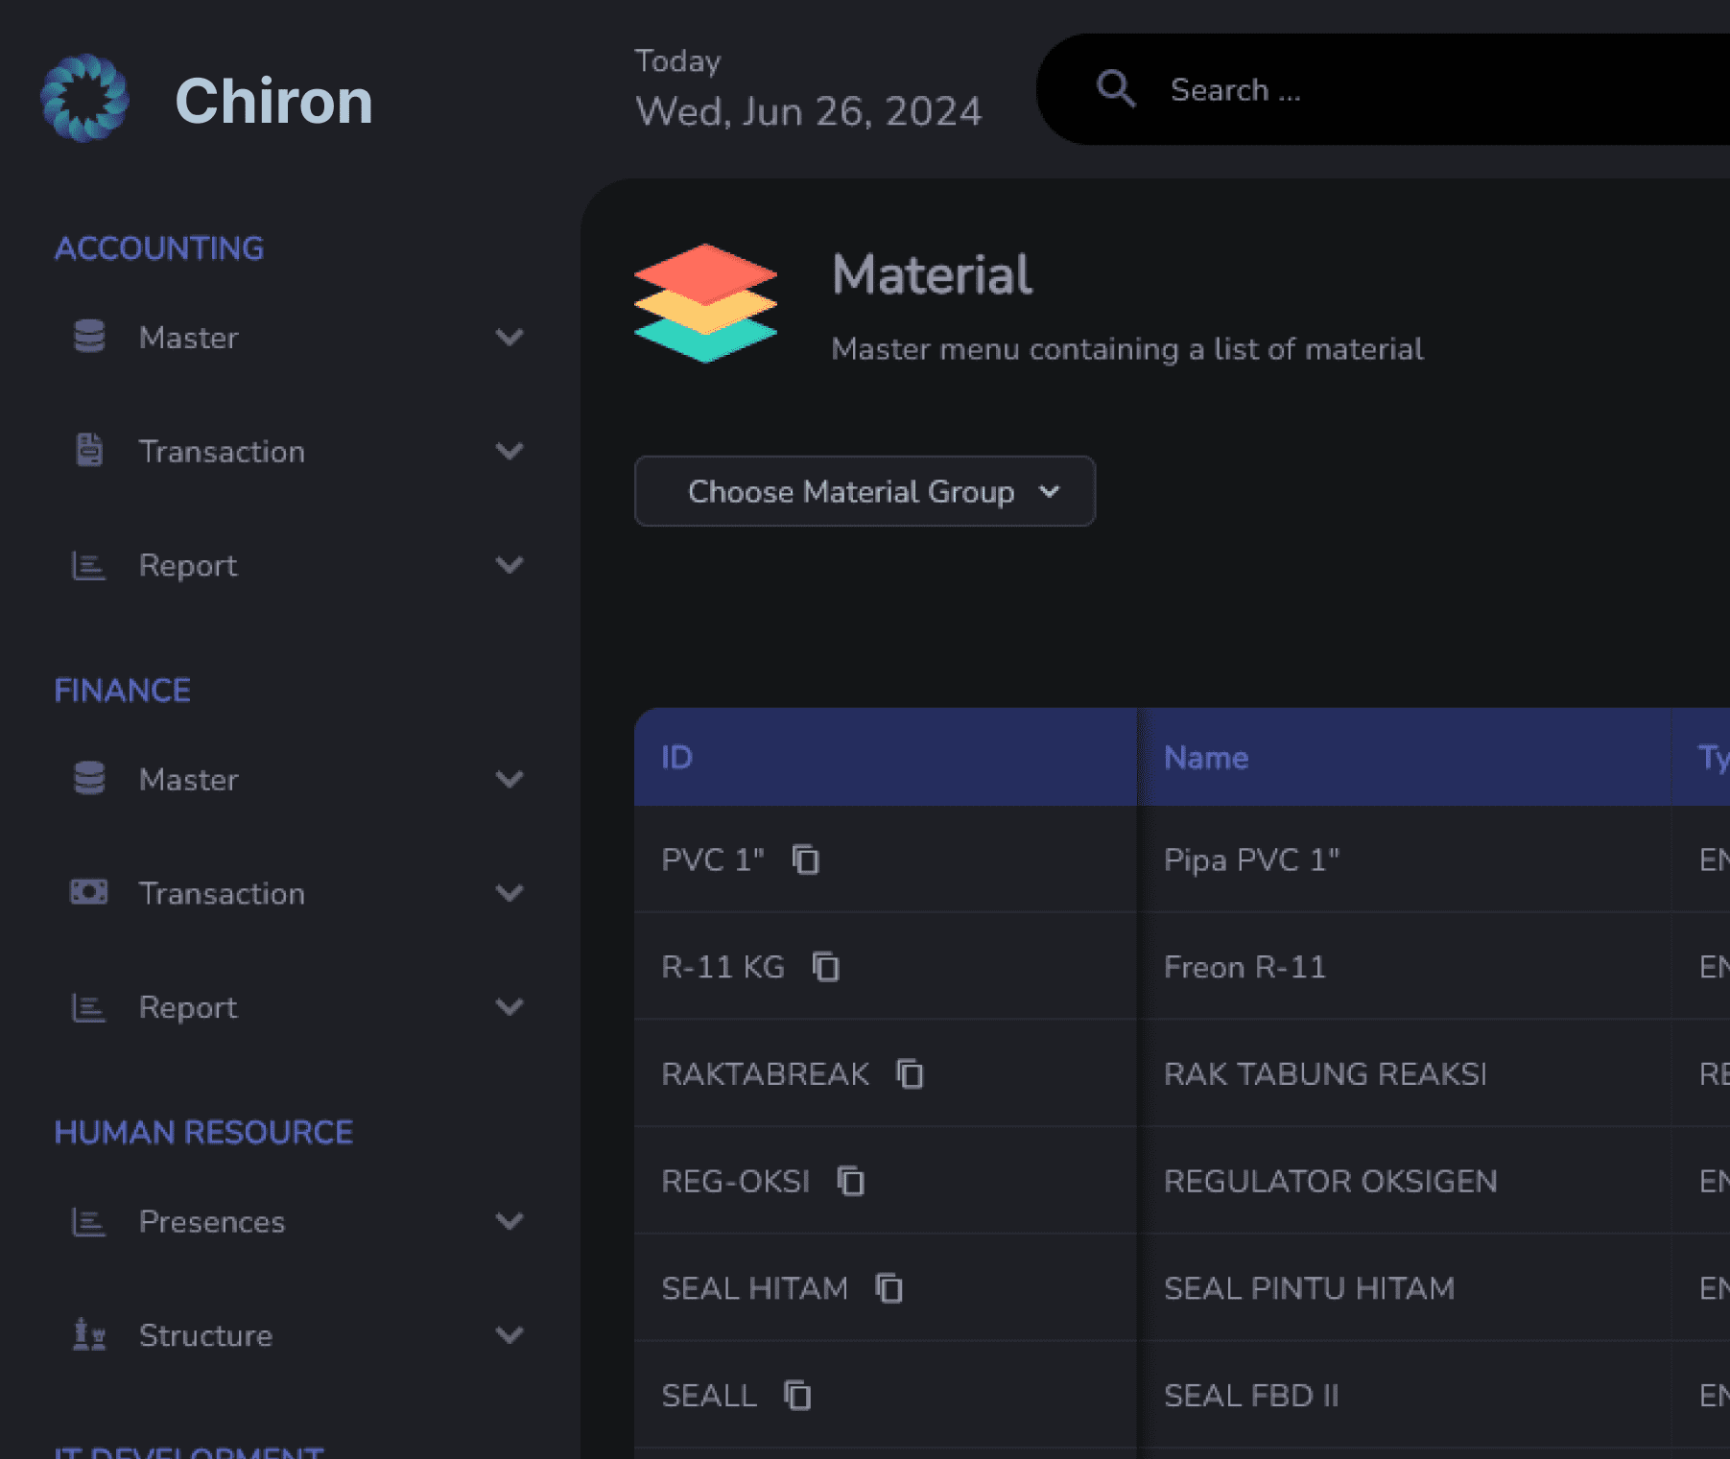Open the Choose Material Group dropdown
Image resolution: width=1730 pixels, height=1459 pixels.
[865, 491]
